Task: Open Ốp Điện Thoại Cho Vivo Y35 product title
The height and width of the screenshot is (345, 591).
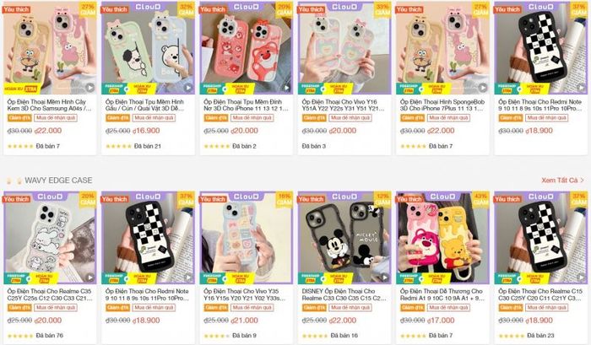Action: pos(245,294)
